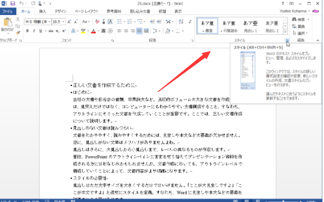Switch to the 挿入 tab
The image size is (324, 202).
point(43,11)
